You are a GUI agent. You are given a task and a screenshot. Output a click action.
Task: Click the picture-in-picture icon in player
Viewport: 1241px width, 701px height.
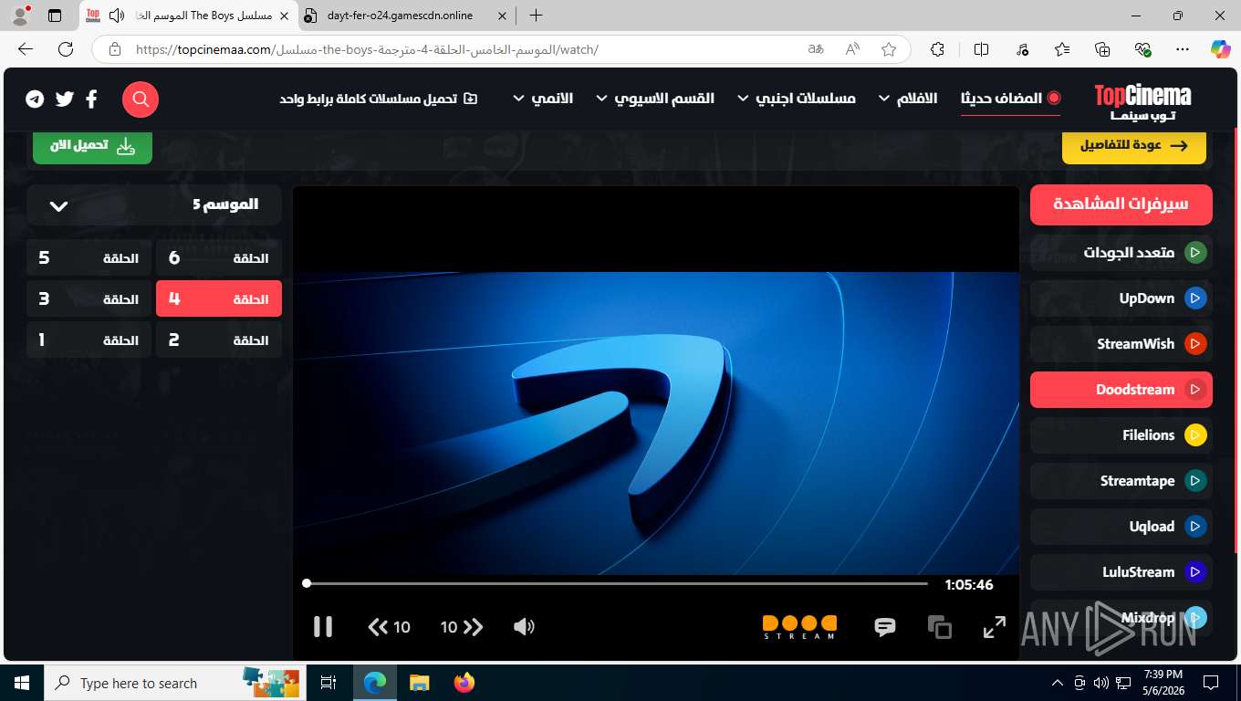[939, 627]
